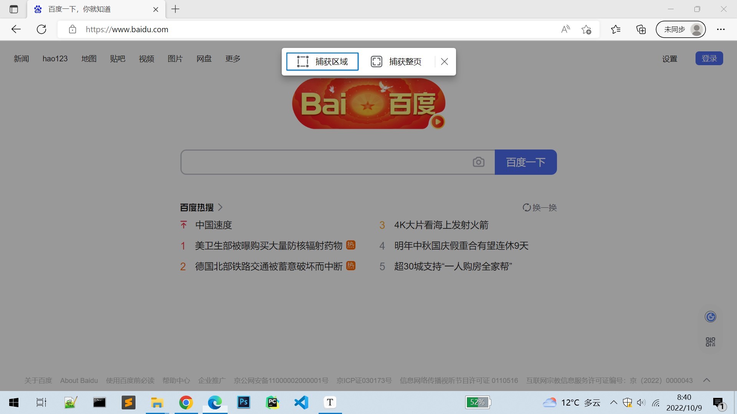Open 美卫生部被曝购买大量防核辐射药物 headline
The width and height of the screenshot is (737, 414).
pos(269,246)
